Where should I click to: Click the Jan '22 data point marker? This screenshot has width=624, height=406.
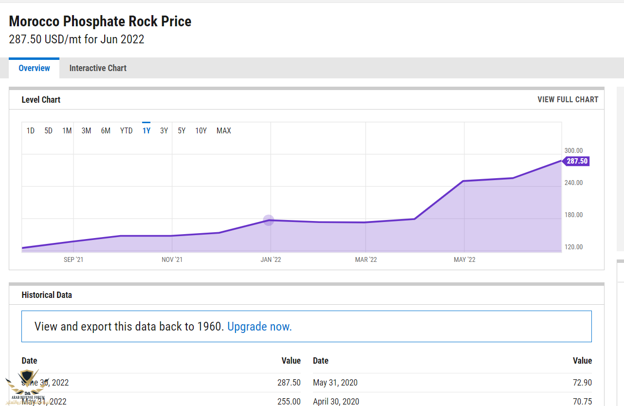269,221
